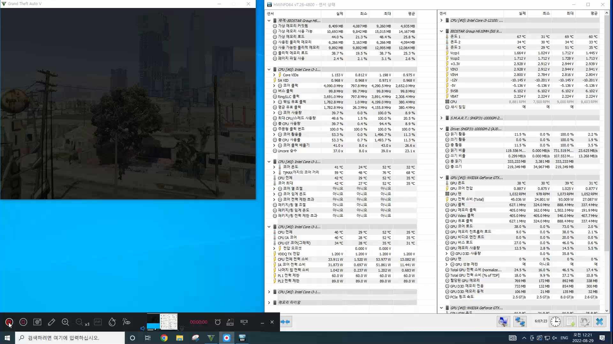Expand CPU [#0]: Intel Core i3-12100 right panel

[x=442, y=20]
